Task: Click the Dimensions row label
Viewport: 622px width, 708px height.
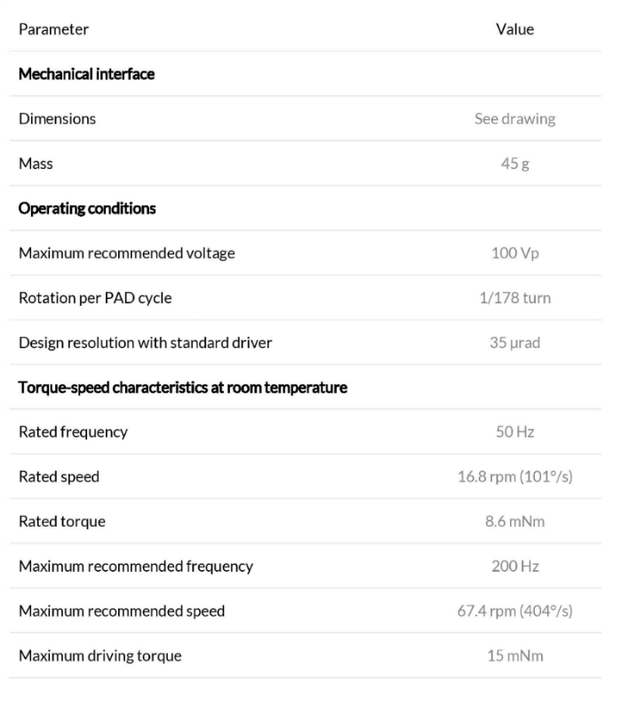Action: 57,119
